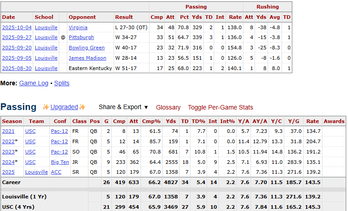Open the 2024 season link
This screenshot has width=348, height=211.
[x=9, y=162]
